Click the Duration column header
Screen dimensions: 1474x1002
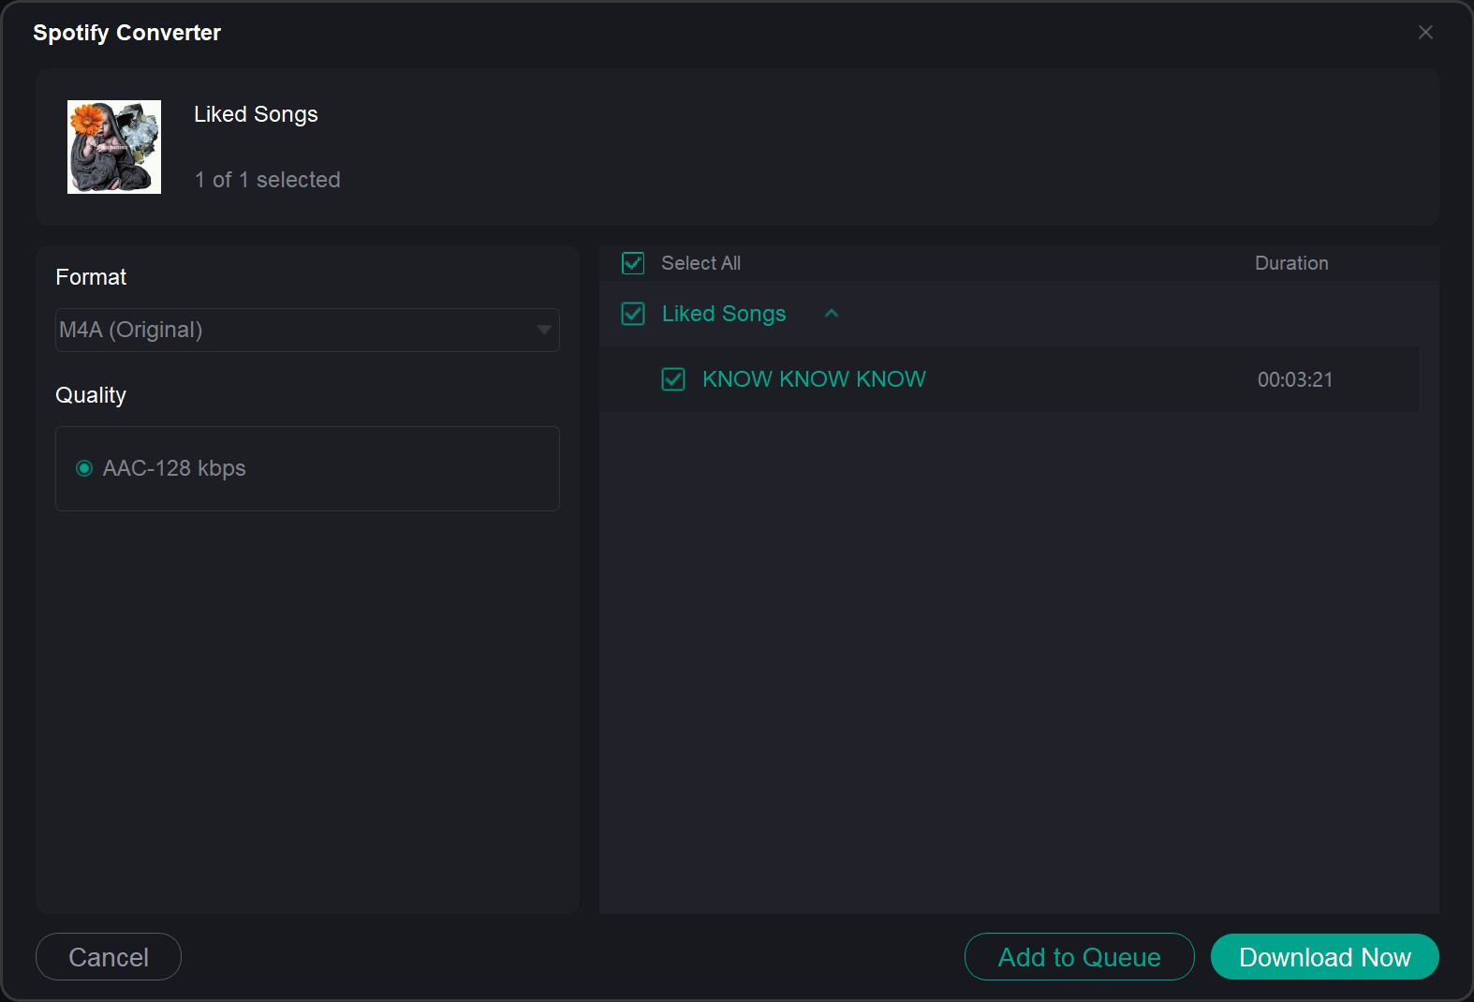(x=1291, y=263)
